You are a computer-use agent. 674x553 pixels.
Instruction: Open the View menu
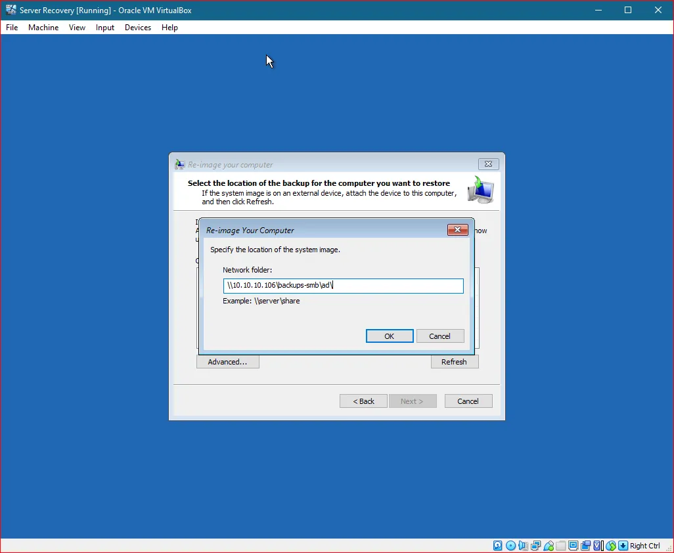click(77, 28)
